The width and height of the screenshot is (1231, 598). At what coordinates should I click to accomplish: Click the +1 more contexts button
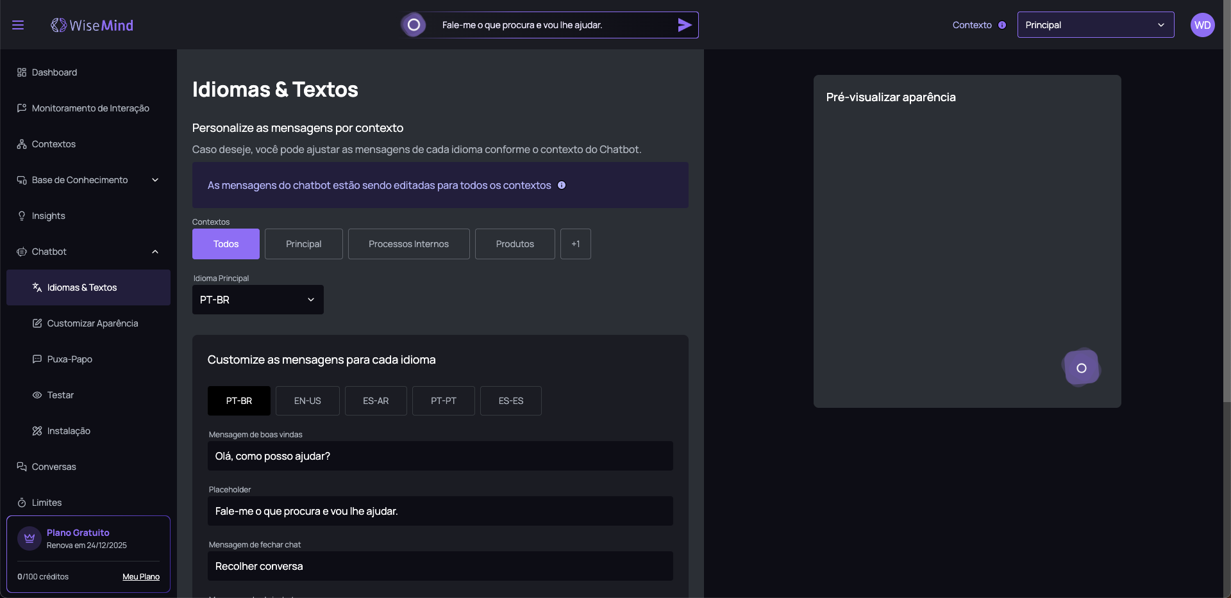tap(575, 244)
